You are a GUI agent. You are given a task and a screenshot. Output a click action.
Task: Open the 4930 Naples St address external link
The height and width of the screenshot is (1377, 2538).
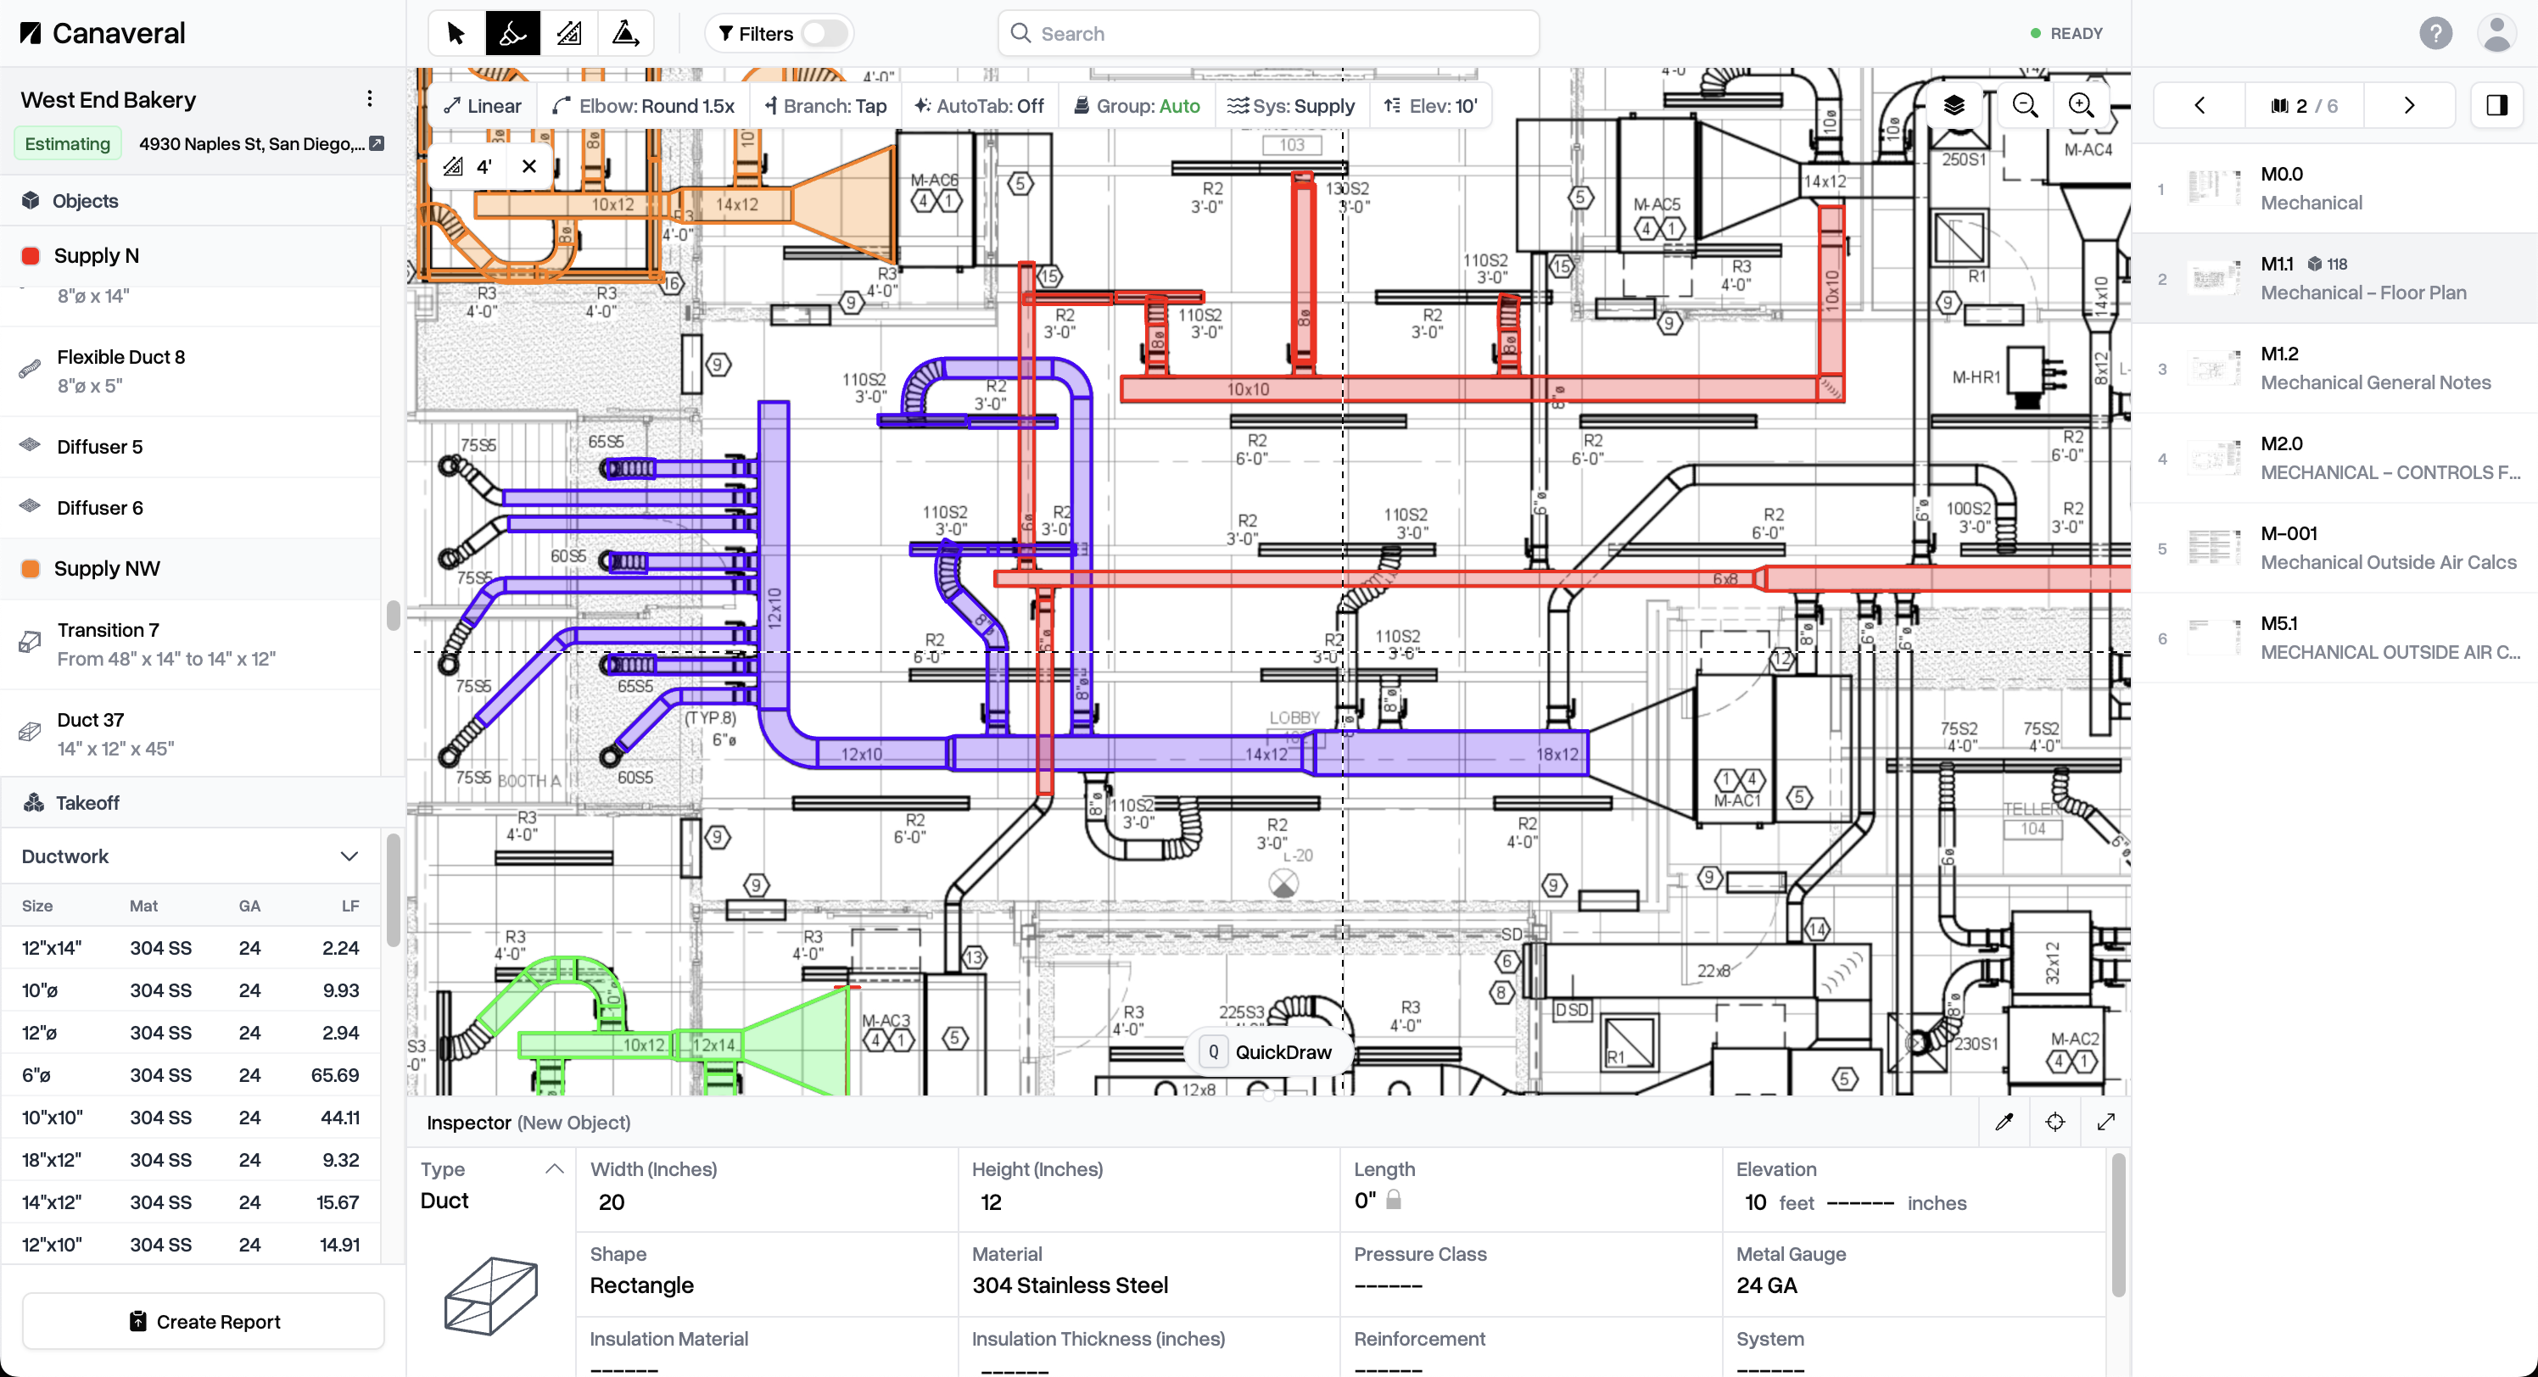tap(378, 142)
